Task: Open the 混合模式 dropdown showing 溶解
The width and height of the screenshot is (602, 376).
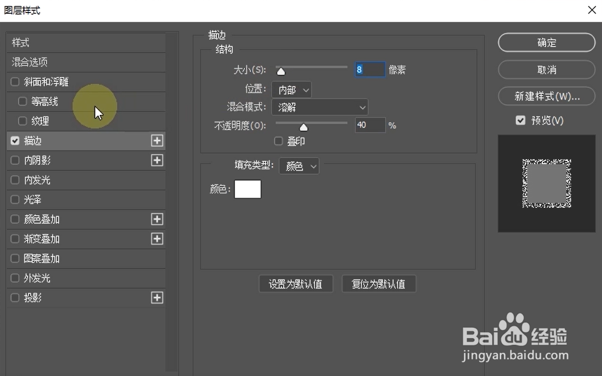Action: 320,107
